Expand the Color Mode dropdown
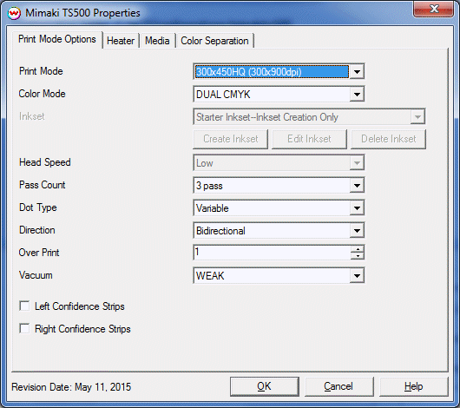This screenshot has height=408, width=460. tap(357, 95)
